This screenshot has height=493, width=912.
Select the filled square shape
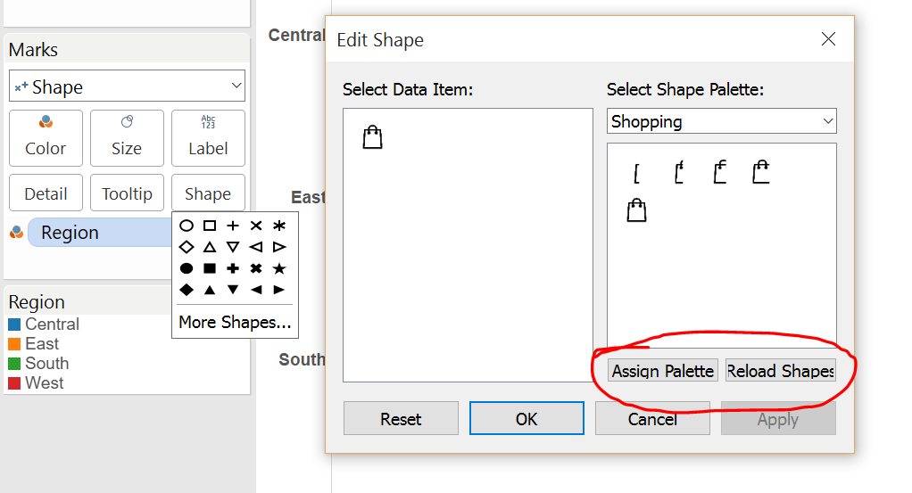pos(210,268)
